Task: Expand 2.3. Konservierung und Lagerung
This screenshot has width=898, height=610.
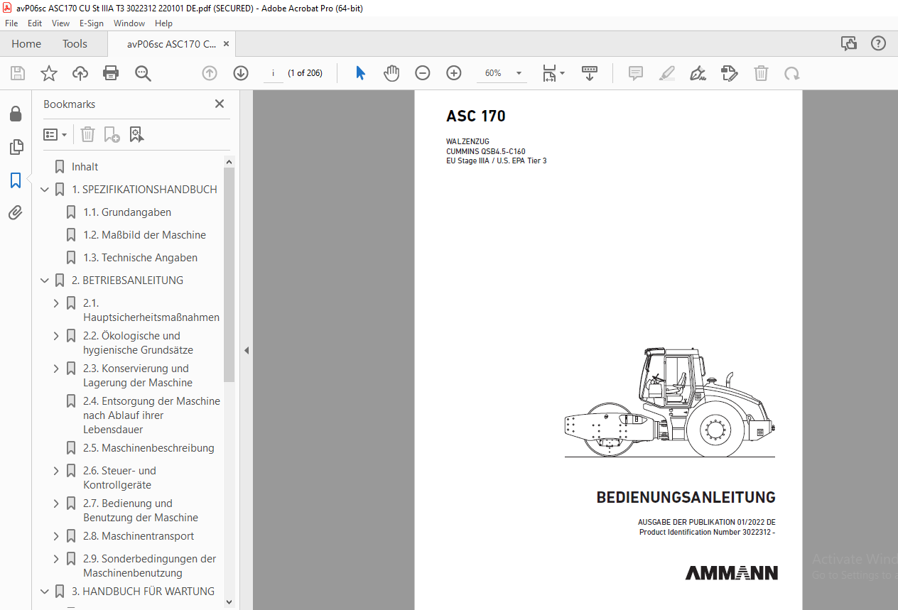Action: pyautogui.click(x=56, y=369)
